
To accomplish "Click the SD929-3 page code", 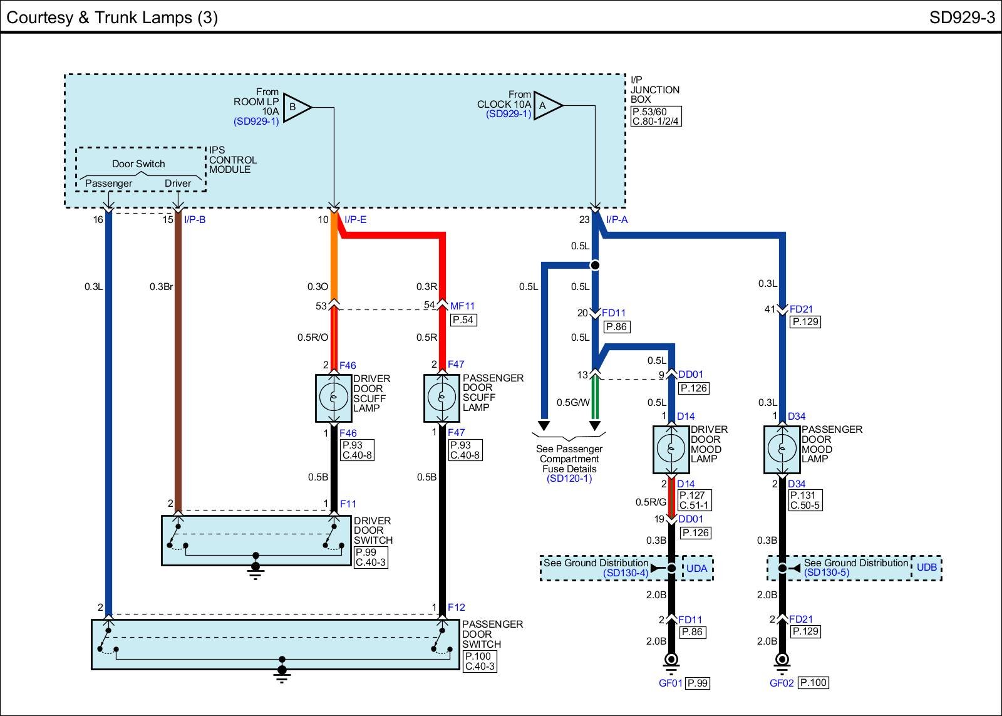I will click(961, 17).
